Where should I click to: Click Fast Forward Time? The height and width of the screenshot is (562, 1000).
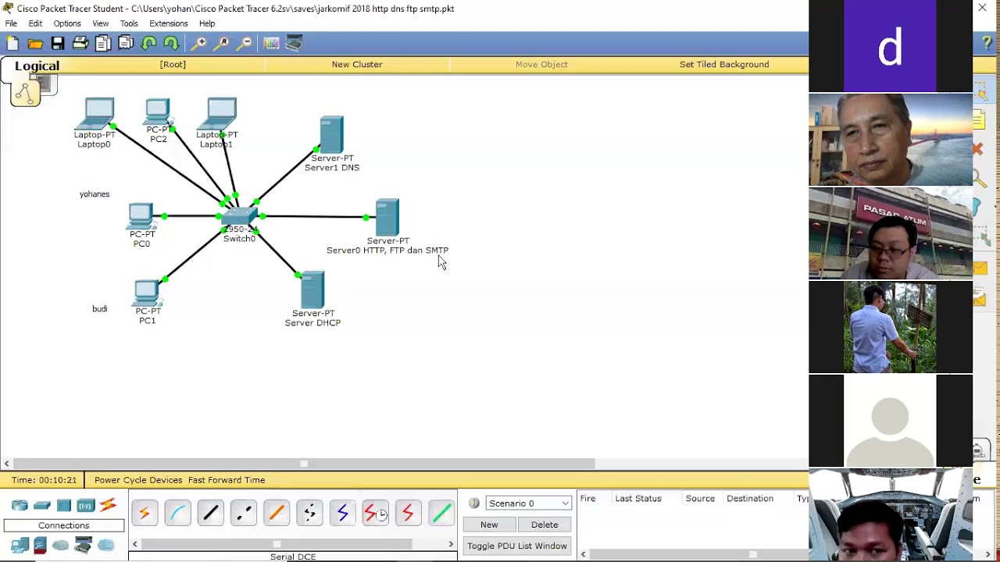(227, 480)
